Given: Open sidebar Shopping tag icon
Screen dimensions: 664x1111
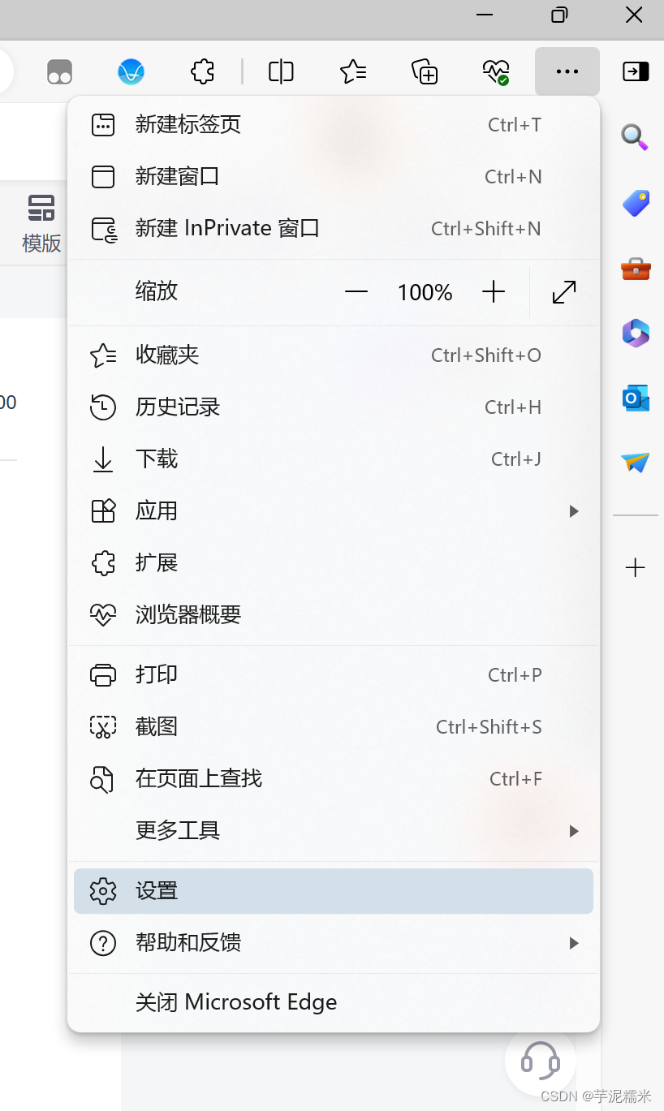Looking at the screenshot, I should click(636, 203).
